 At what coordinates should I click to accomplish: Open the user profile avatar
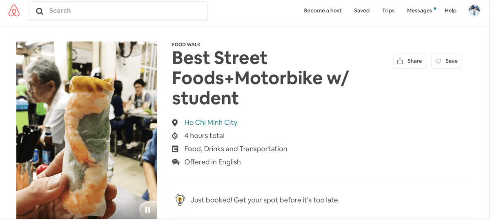pyautogui.click(x=474, y=11)
